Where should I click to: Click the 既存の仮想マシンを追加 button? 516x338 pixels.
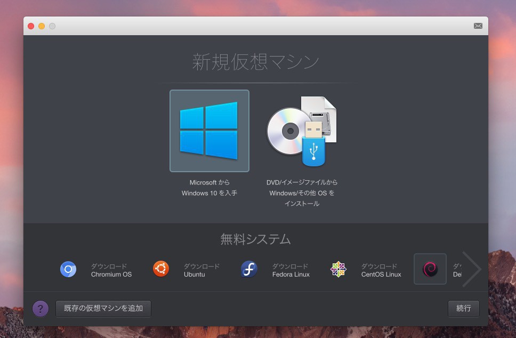pos(103,309)
